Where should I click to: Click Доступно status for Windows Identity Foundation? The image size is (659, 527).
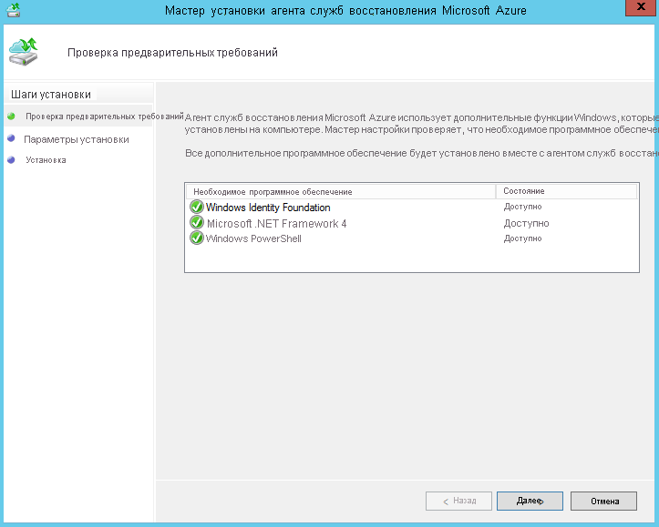point(522,207)
